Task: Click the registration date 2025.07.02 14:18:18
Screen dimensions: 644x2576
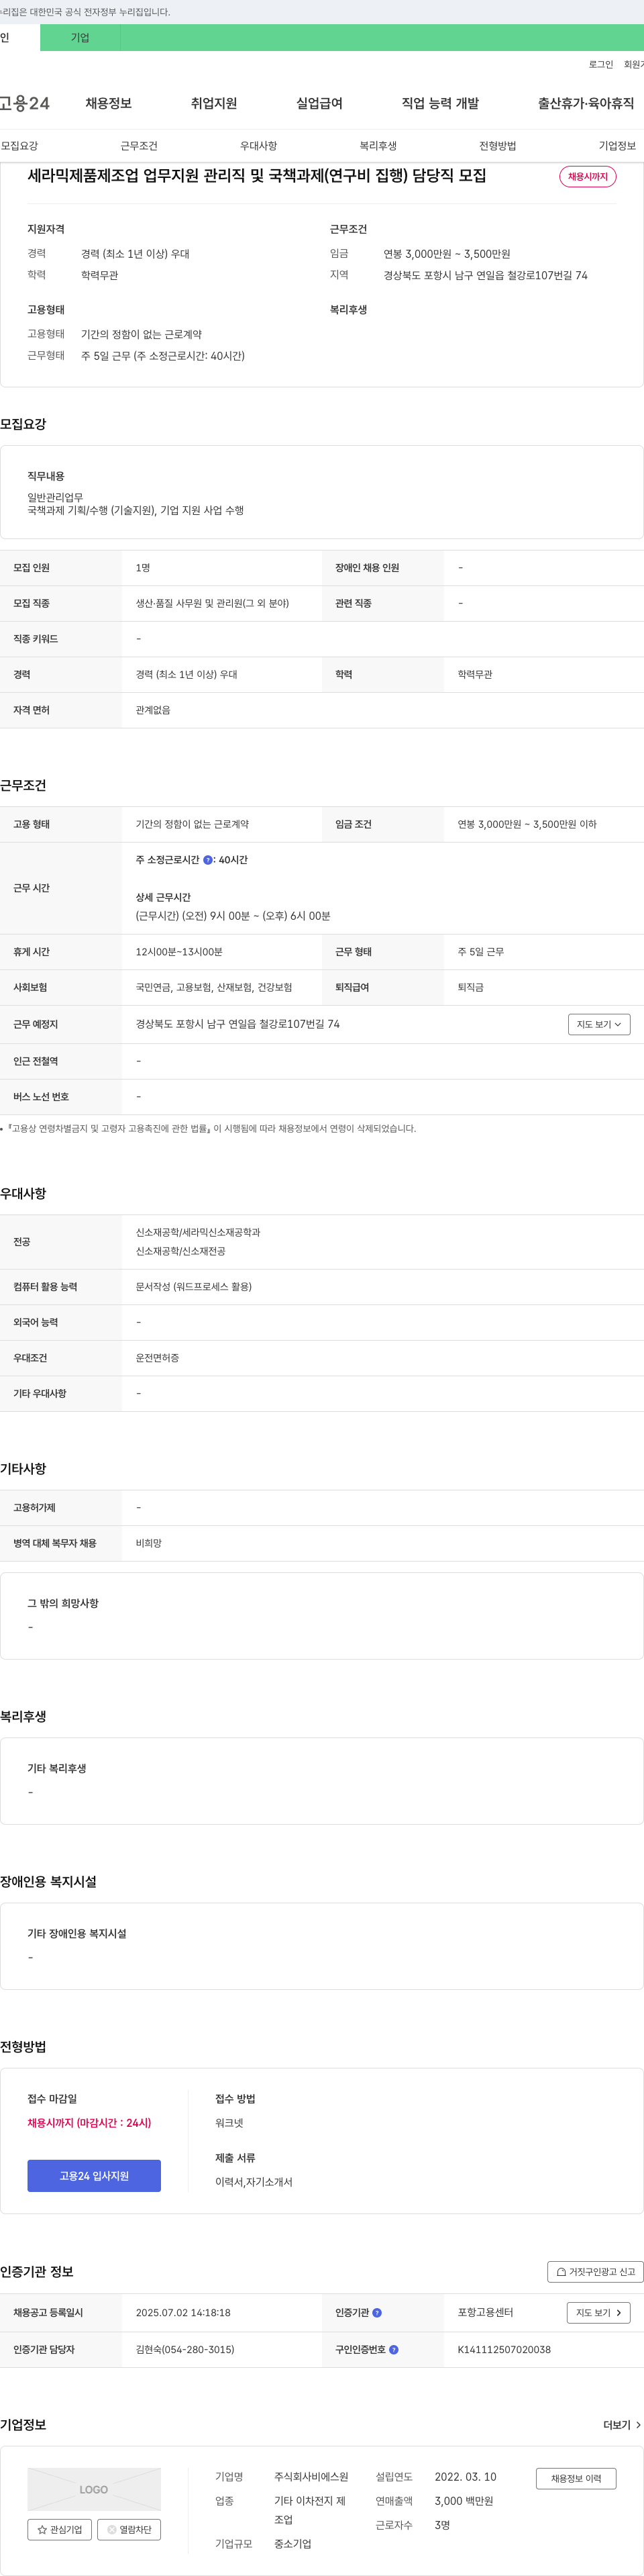Action: pos(182,2313)
